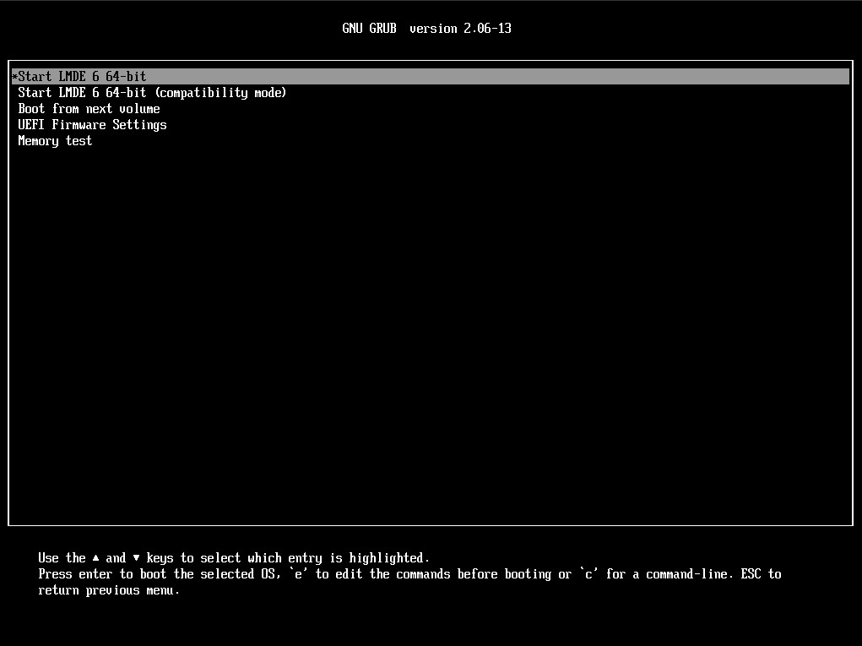Click the version 2.06-13 label
Screen dimensions: 862x646
click(x=460, y=29)
